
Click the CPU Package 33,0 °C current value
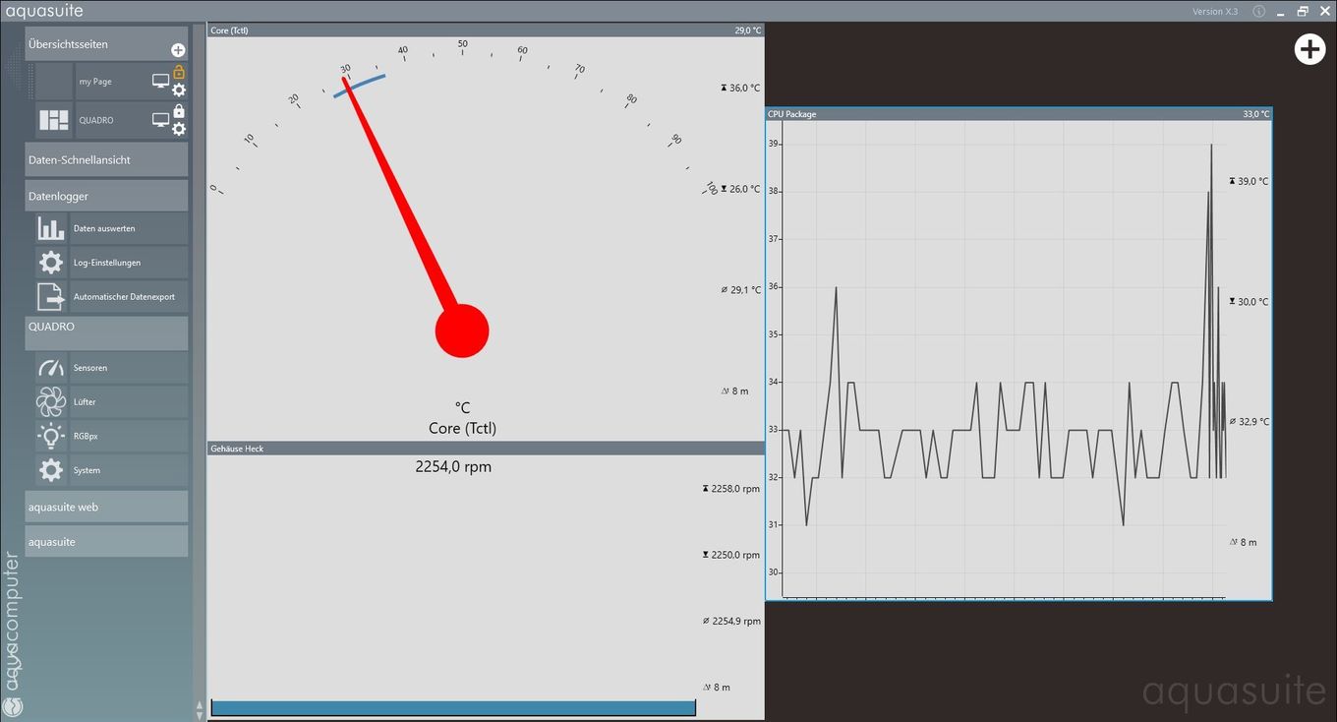[1255, 114]
